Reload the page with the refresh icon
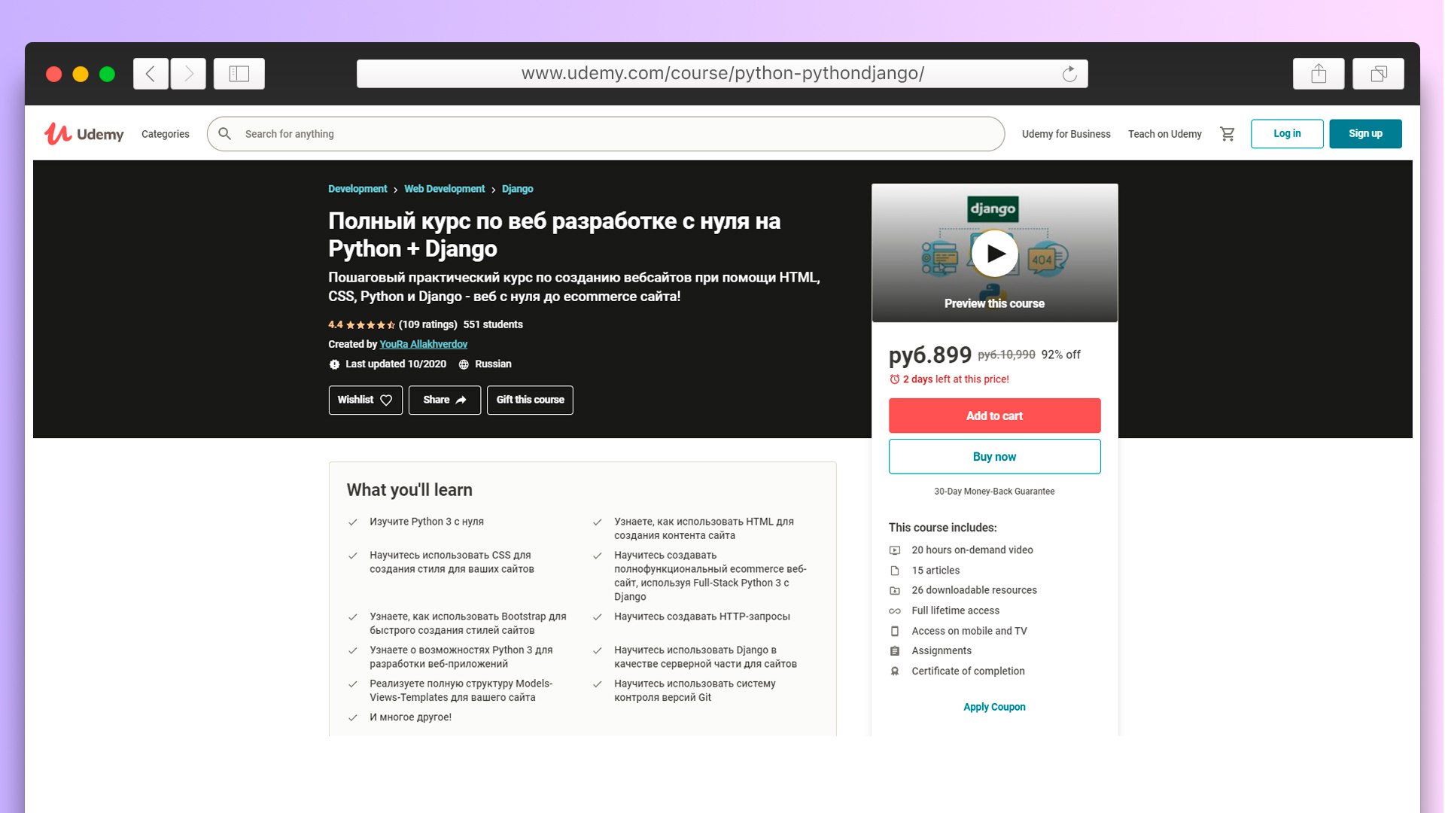The image size is (1445, 813). pyautogui.click(x=1069, y=74)
